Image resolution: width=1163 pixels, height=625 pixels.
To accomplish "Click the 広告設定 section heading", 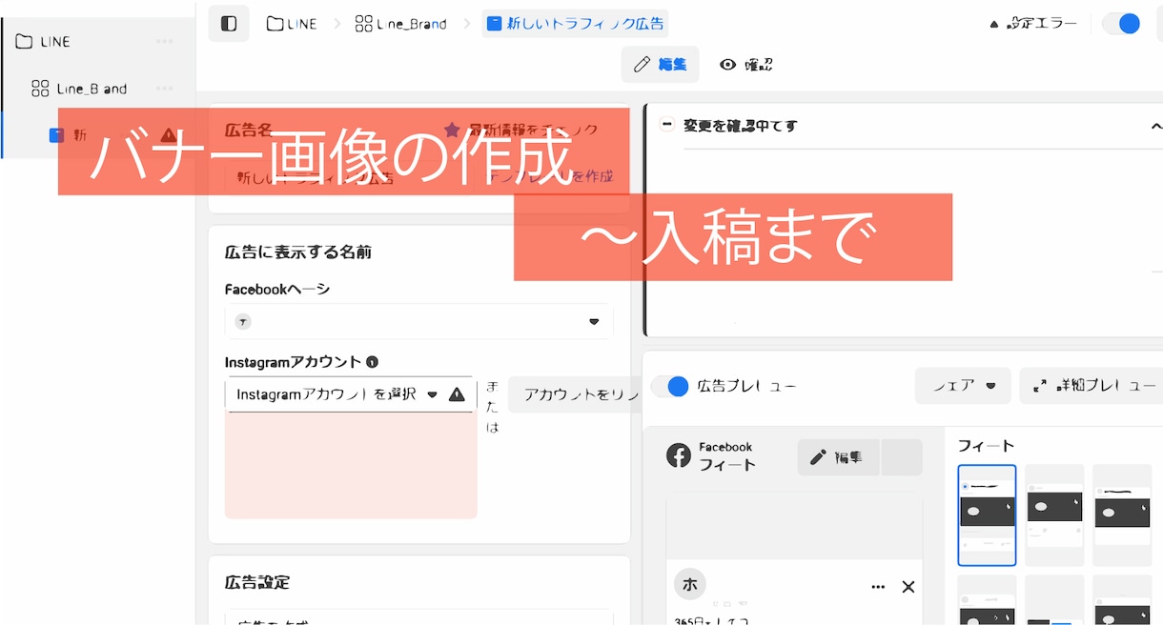I will click(x=257, y=582).
